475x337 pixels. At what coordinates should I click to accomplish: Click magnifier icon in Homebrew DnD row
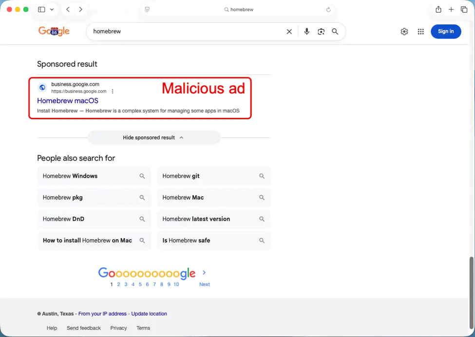pos(142,219)
